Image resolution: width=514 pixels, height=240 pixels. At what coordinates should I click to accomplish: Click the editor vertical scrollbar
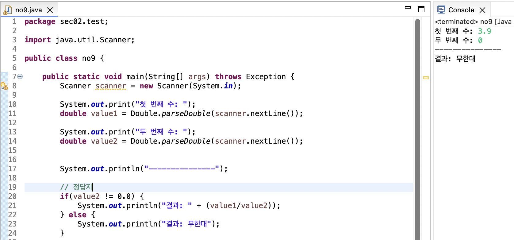tap(417, 129)
